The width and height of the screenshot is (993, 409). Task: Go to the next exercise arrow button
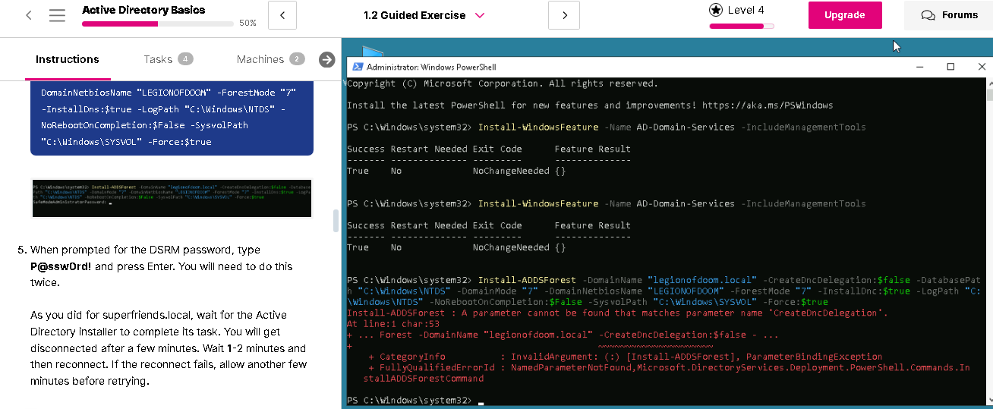point(563,15)
